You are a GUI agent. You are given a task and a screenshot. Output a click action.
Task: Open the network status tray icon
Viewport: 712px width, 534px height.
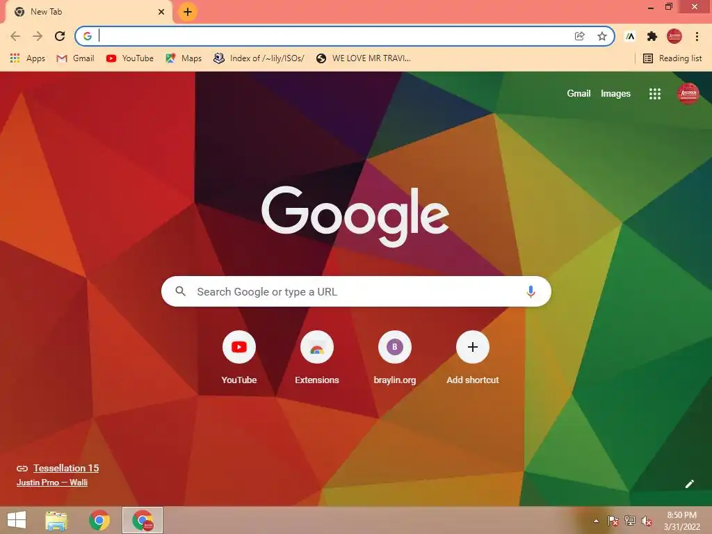pyautogui.click(x=630, y=521)
